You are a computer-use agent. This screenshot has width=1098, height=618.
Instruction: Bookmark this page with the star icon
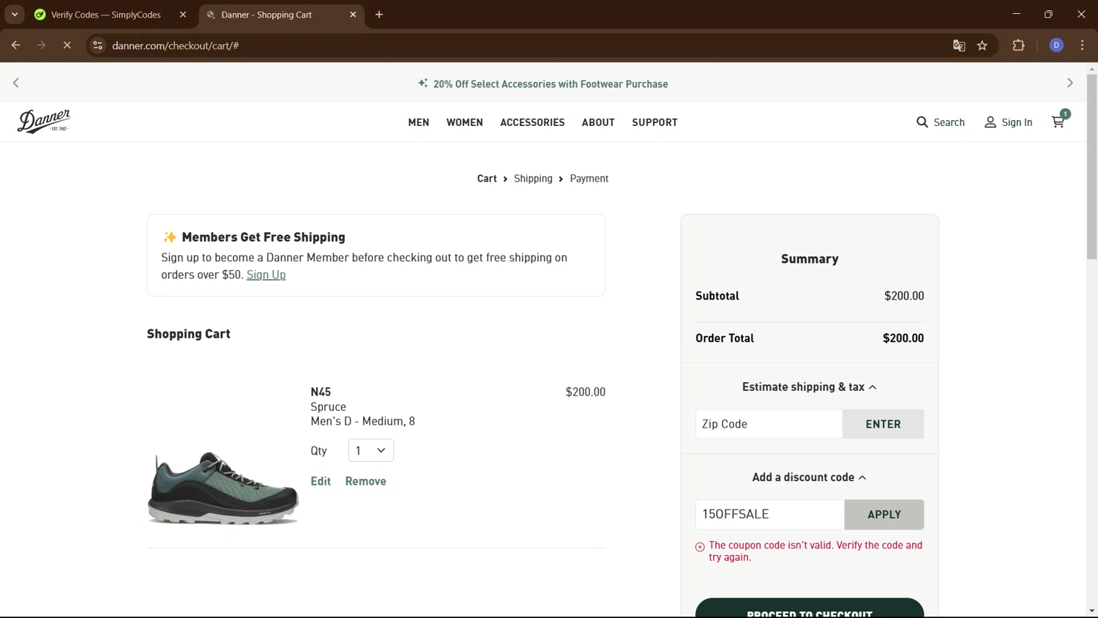[x=982, y=45]
